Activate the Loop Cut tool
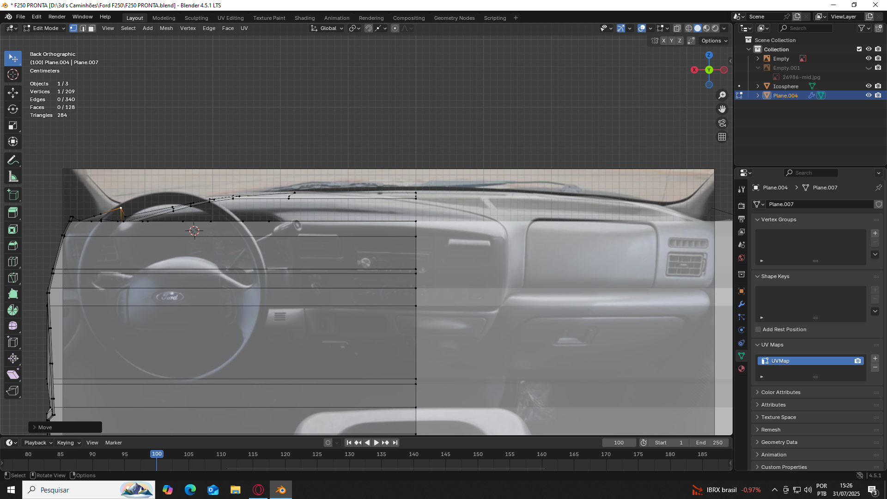The width and height of the screenshot is (887, 499). (13, 262)
